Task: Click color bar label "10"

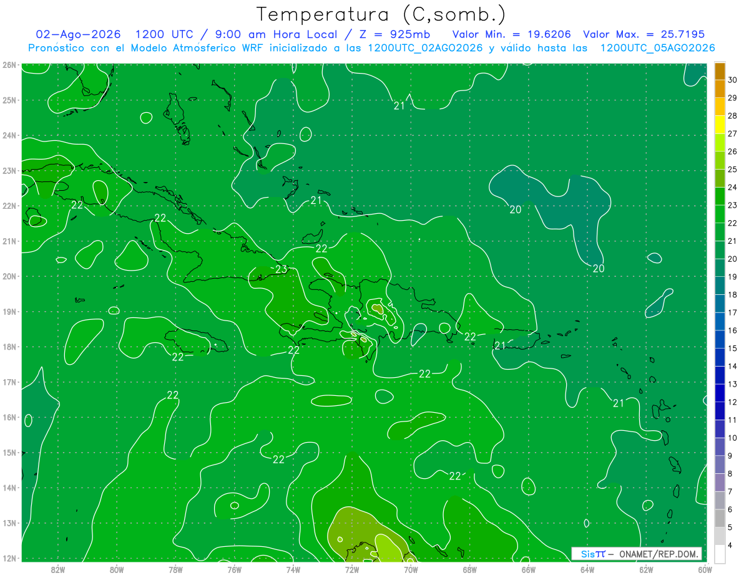Action: point(732,438)
